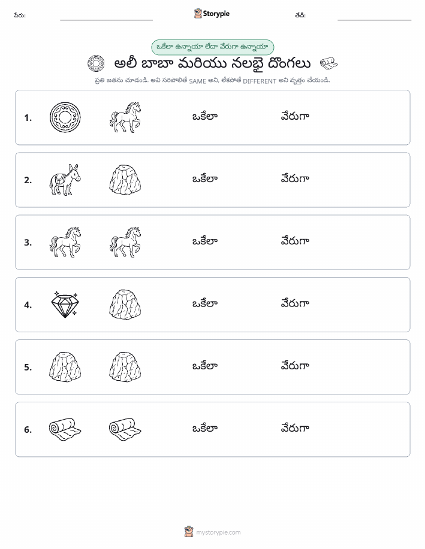
Task: Click the carpet icon beside the title
Action: (329, 63)
